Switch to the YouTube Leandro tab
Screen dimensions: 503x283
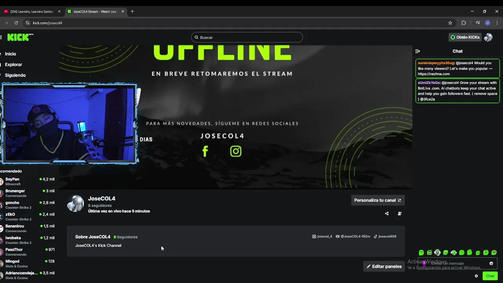[x=31, y=11]
